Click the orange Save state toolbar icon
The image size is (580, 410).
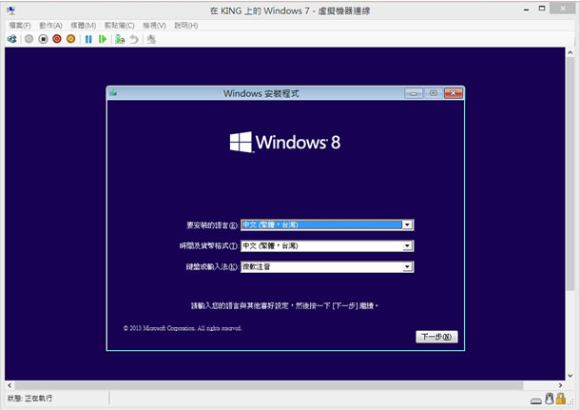point(70,39)
